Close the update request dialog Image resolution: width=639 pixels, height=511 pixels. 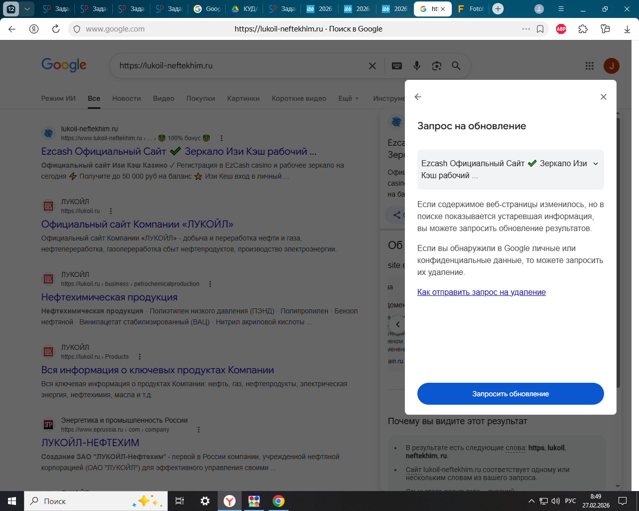604,97
